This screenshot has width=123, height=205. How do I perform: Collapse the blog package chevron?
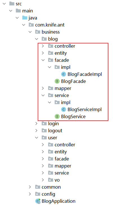37,39
